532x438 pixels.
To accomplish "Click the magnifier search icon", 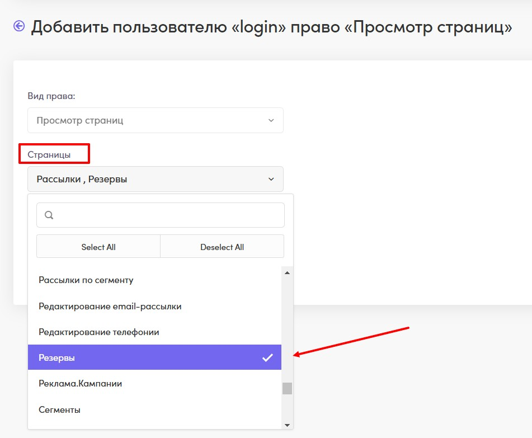I will 49,215.
